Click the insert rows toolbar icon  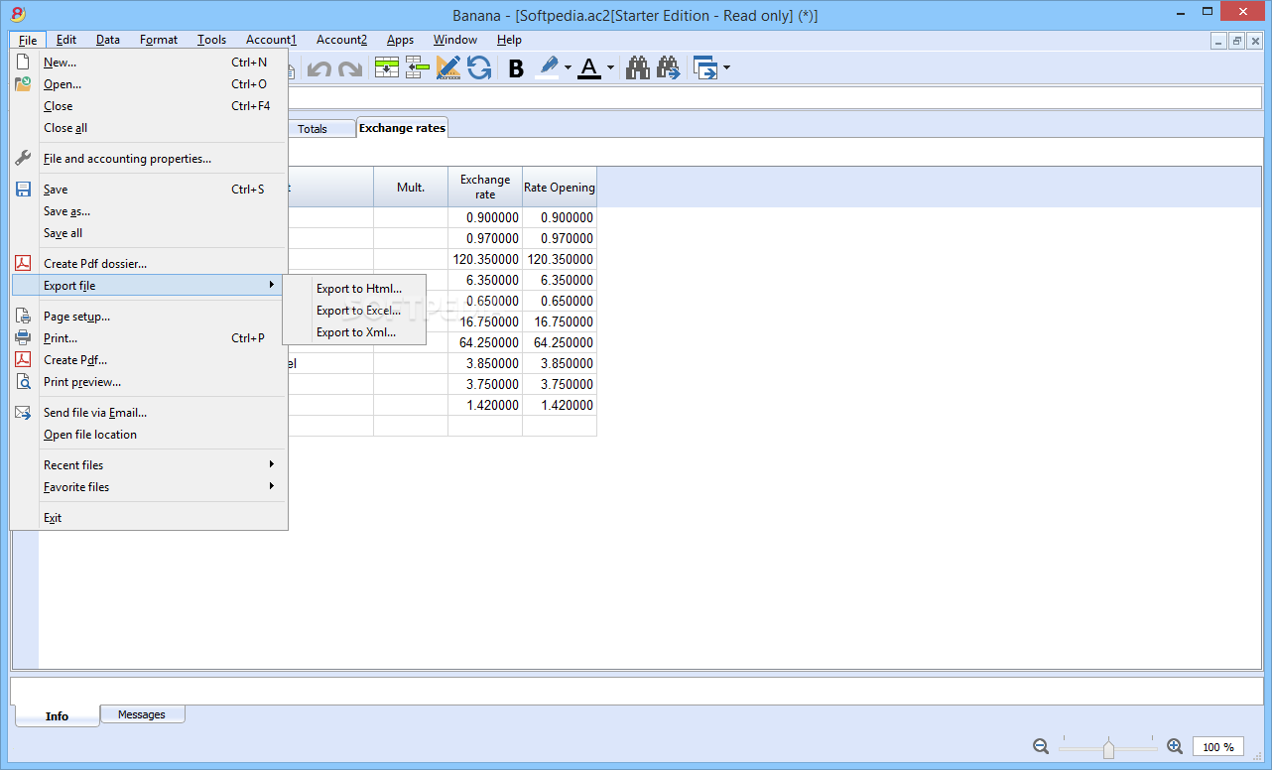pos(386,68)
